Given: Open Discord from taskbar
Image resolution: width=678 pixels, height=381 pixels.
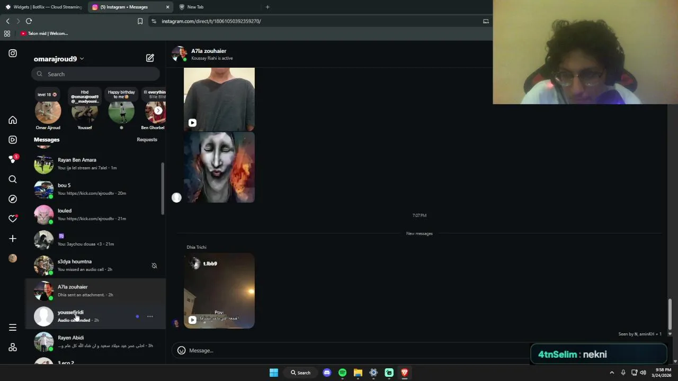Looking at the screenshot, I should (x=327, y=373).
